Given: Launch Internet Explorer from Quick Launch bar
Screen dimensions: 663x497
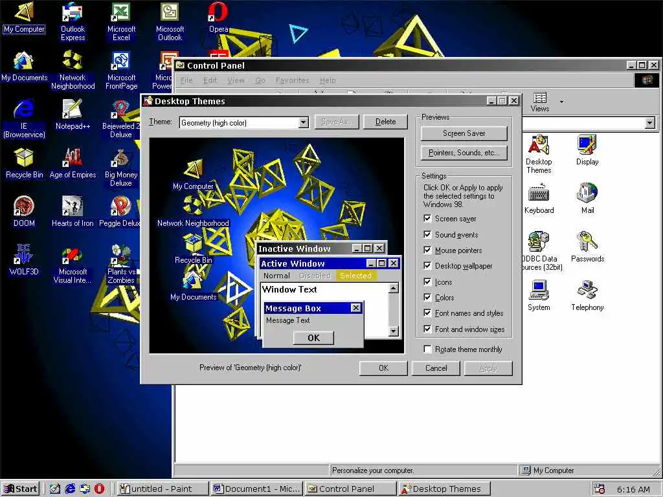Looking at the screenshot, I should [70, 489].
